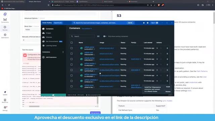Tick checkbox for airflow-webserver-1 container
Viewport: 215px width, 121px height.
[72, 70]
